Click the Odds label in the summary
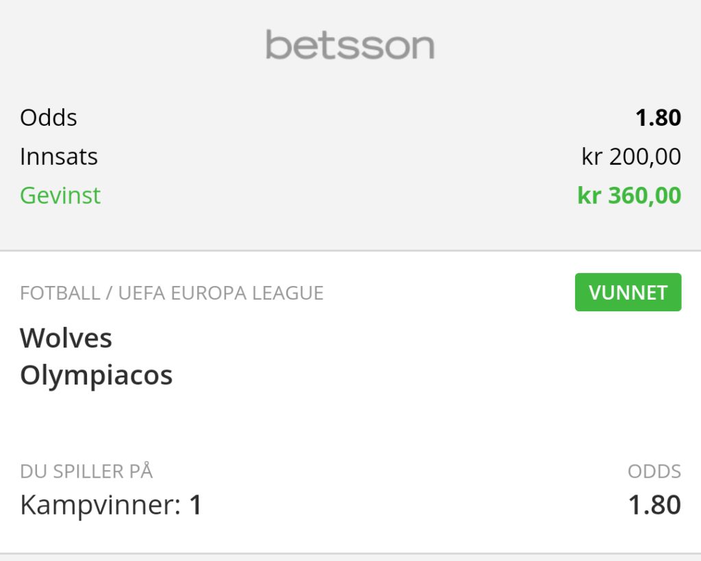 coord(49,118)
